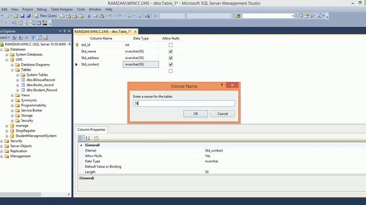
Task: Click OK in Choose Name dialog
Action: (196, 114)
